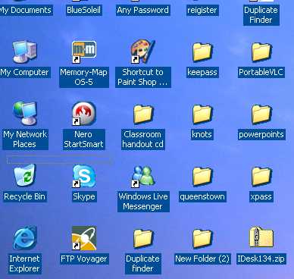Click the BlueSoleil label
Screen dimensions: 294x279
(x=84, y=10)
